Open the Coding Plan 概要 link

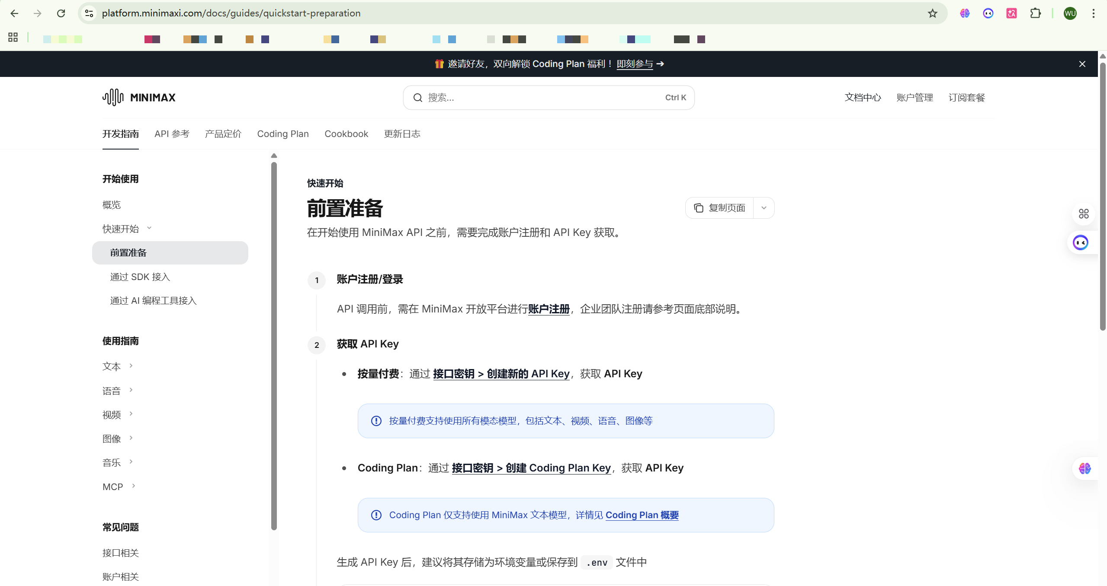click(x=642, y=515)
